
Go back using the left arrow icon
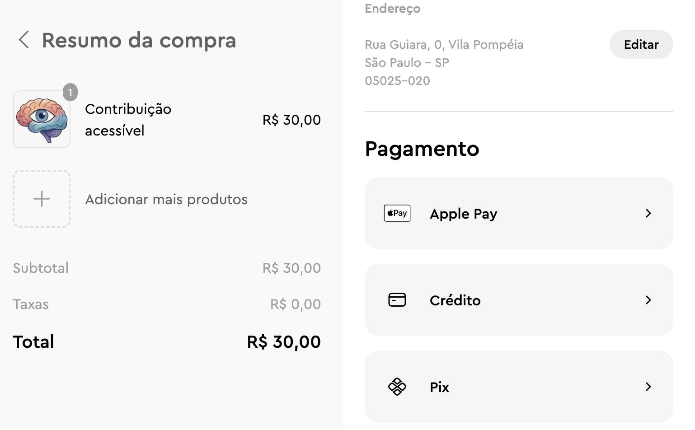click(x=24, y=40)
